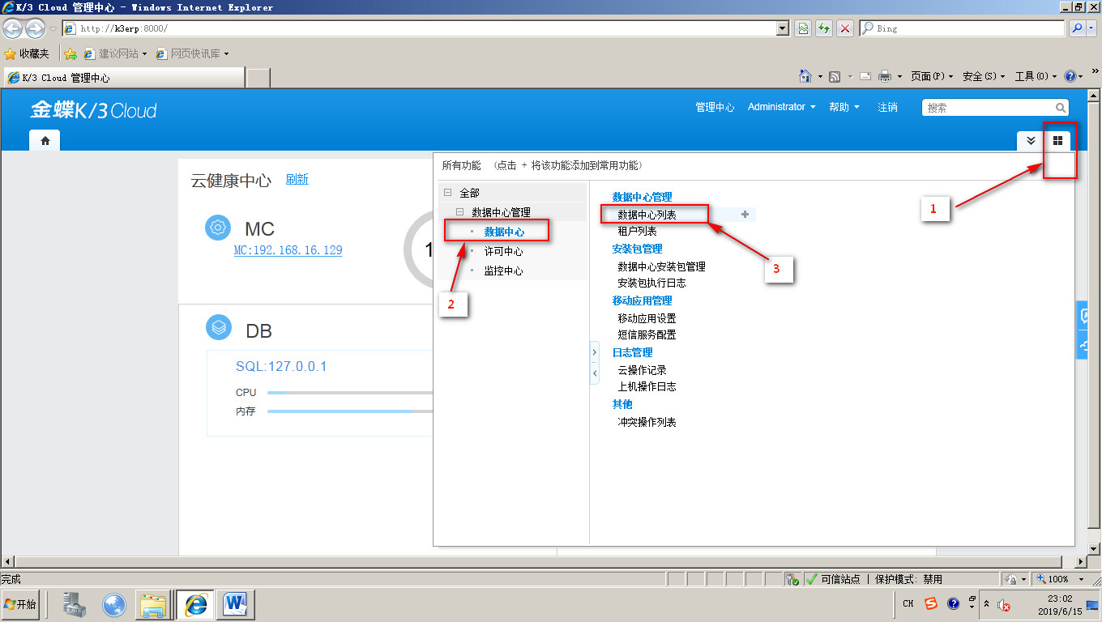Click the add-to-favorites-bar star arrow icon
Screen dimensions: 1102x622
(70, 53)
